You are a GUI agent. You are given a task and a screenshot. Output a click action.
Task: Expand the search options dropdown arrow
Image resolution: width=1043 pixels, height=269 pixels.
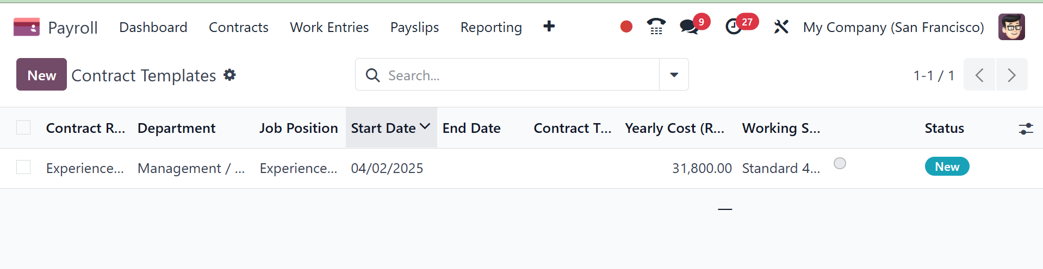point(674,75)
